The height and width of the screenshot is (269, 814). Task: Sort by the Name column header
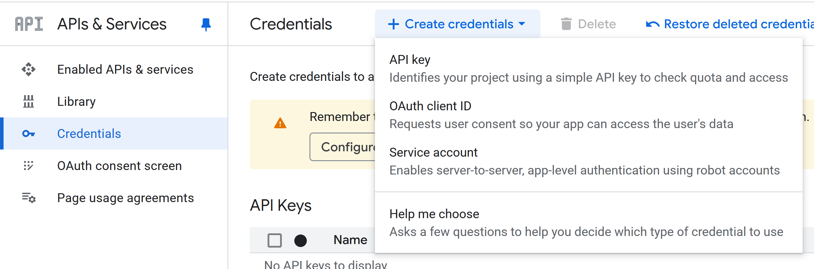pyautogui.click(x=350, y=240)
